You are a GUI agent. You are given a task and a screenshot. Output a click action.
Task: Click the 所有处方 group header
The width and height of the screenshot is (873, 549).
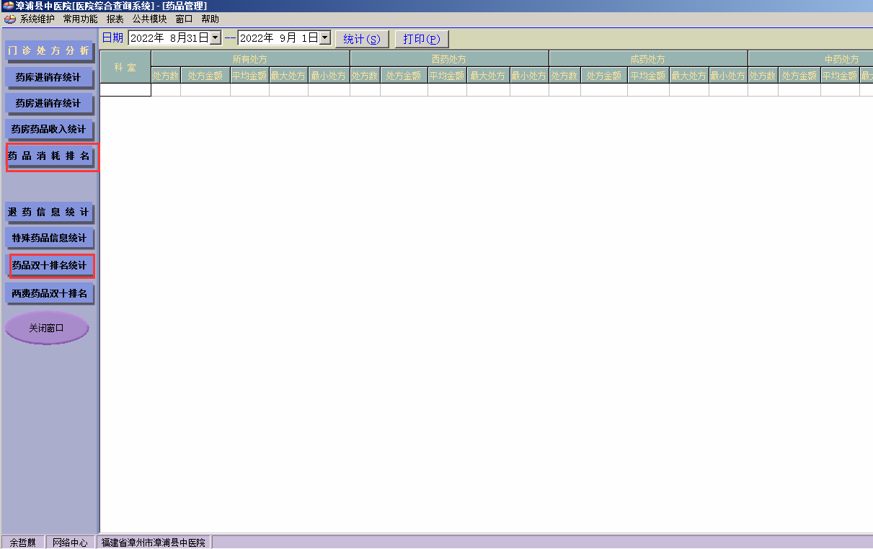pos(250,59)
